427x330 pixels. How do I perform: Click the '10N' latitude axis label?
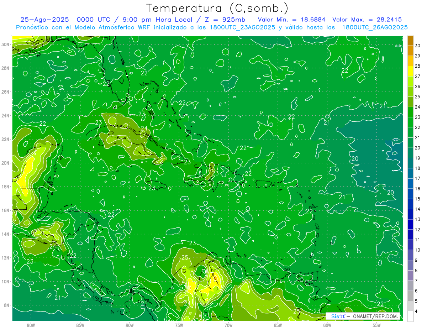(x=5, y=282)
